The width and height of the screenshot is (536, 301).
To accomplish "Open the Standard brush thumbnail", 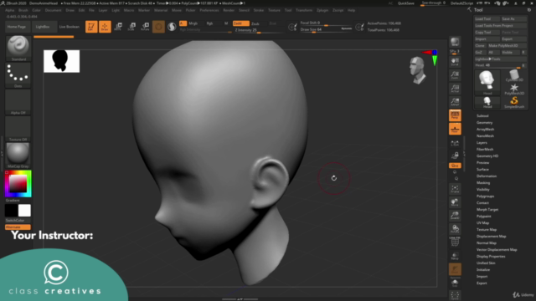I will tap(18, 48).
